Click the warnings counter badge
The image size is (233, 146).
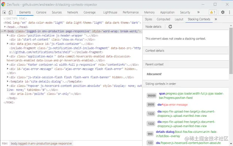coord(213,12)
